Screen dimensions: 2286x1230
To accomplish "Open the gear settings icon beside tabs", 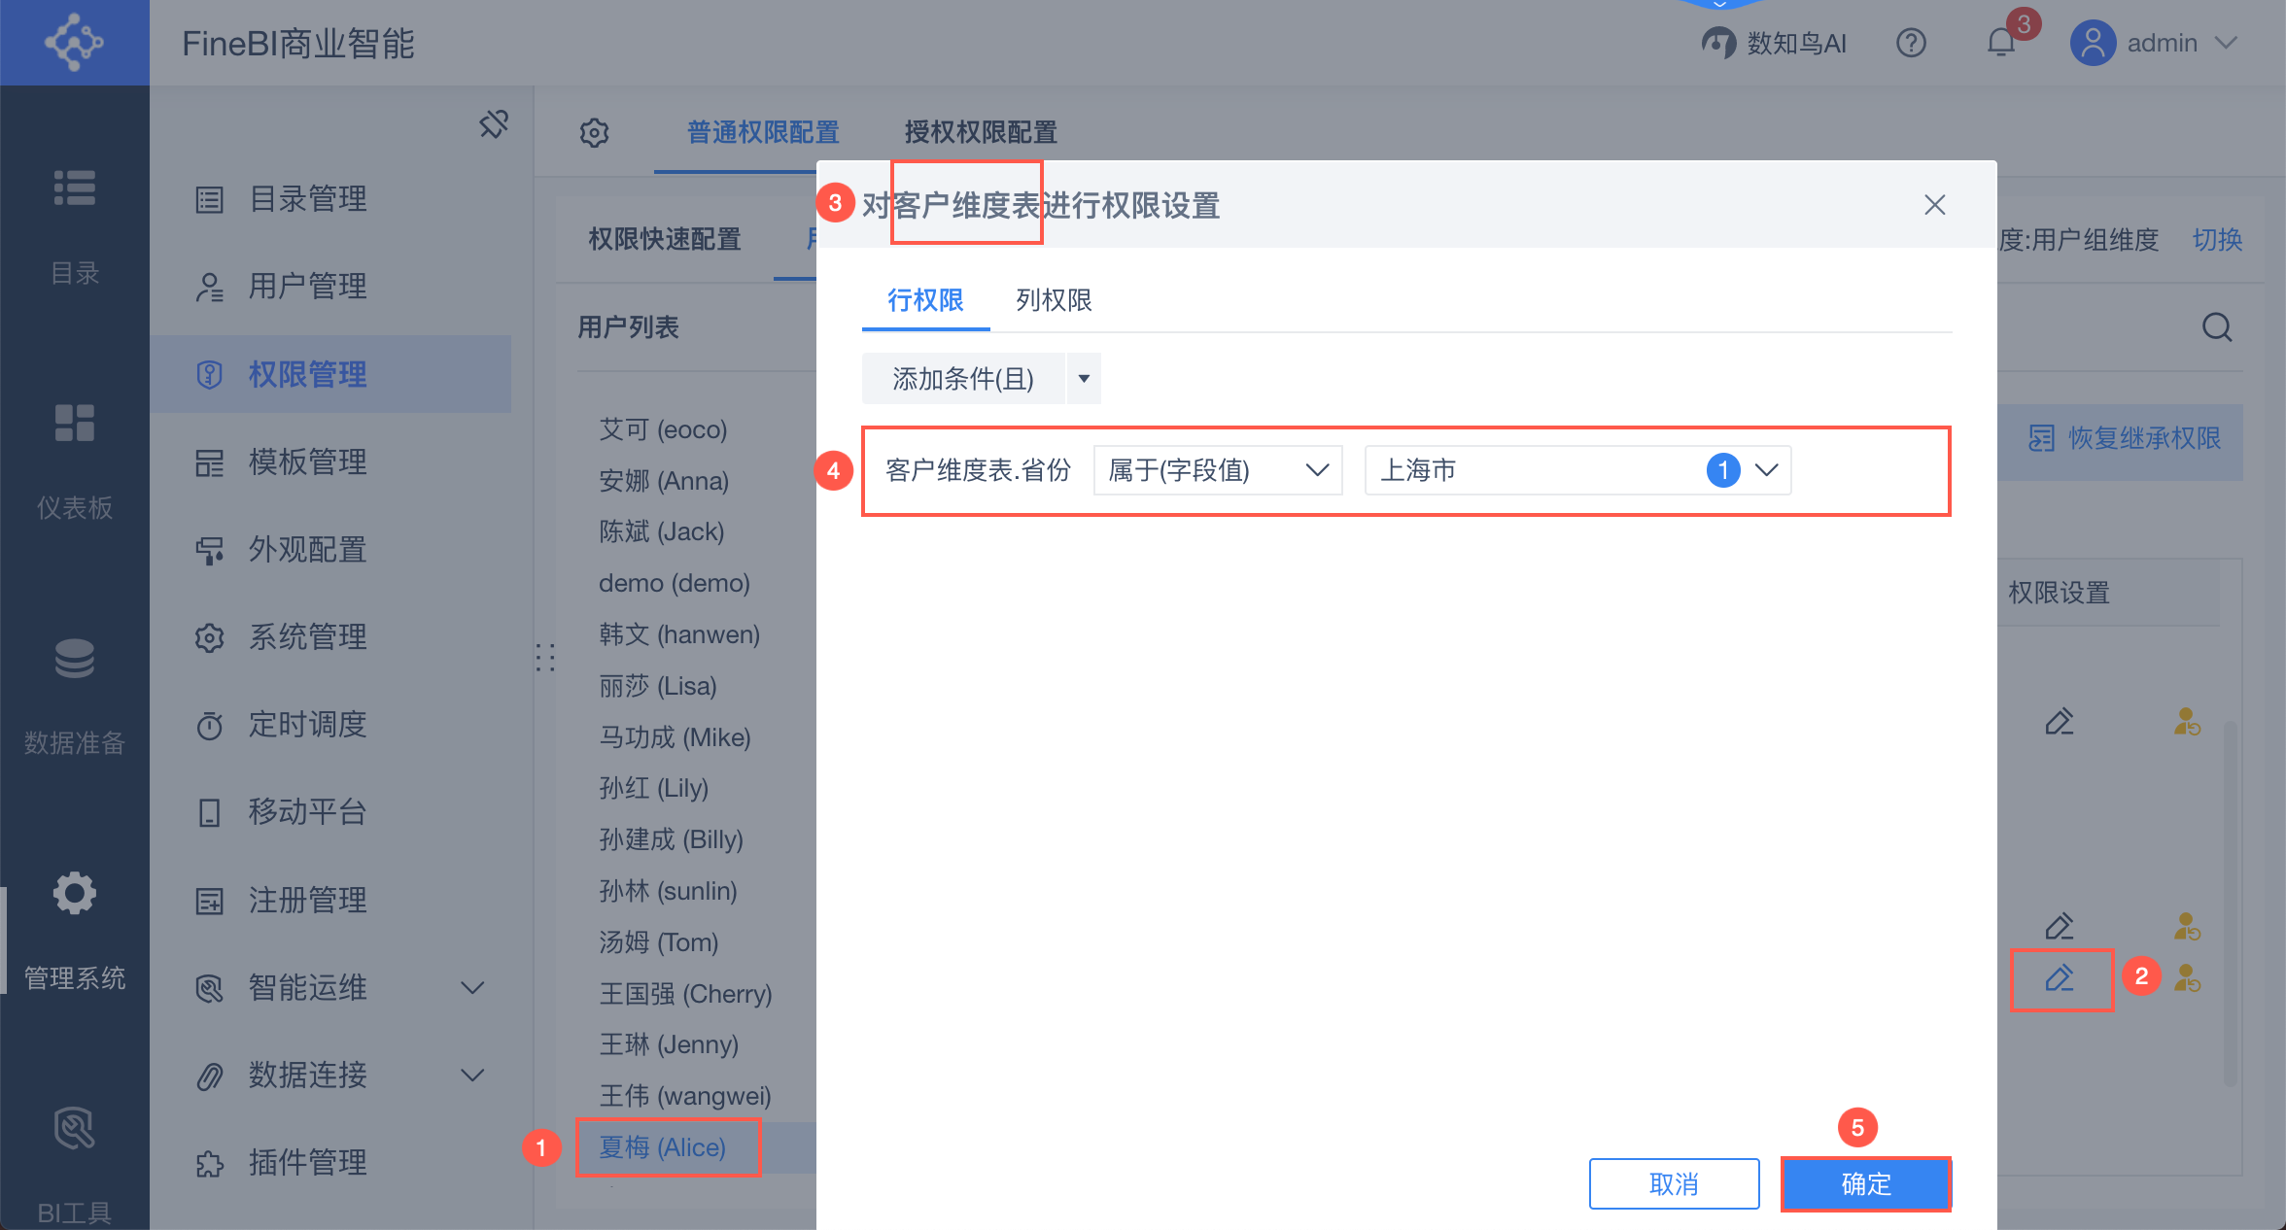I will [594, 132].
